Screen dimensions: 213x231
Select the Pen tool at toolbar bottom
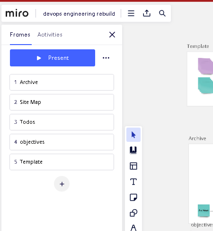tap(133, 228)
